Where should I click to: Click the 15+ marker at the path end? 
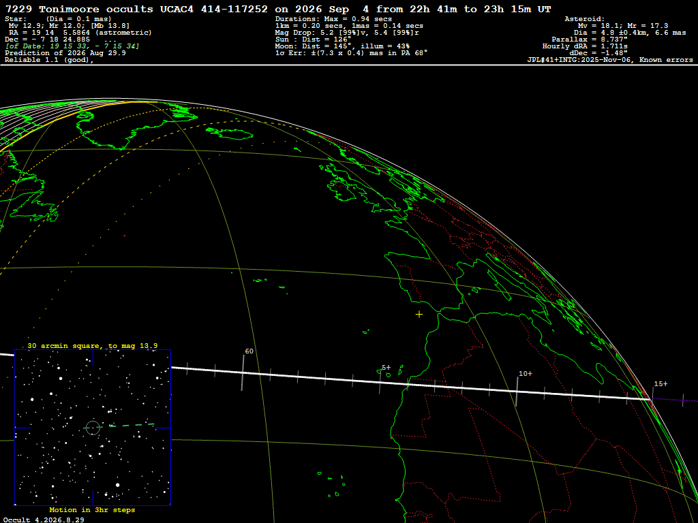coord(661,384)
